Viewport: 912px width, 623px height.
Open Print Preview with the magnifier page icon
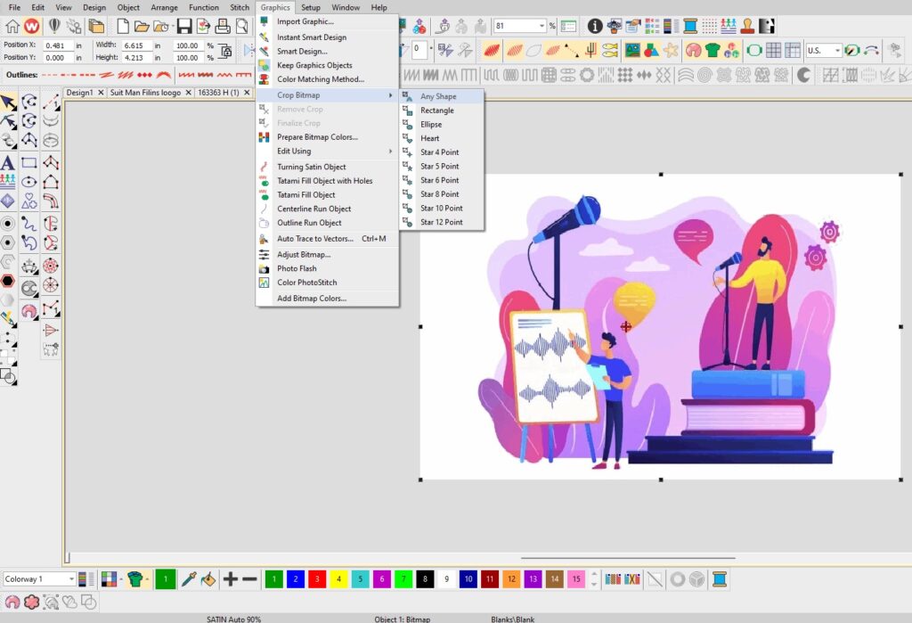click(242, 26)
